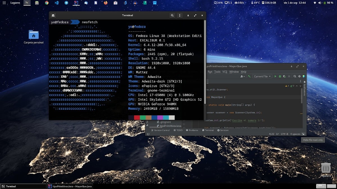Change the 4 spaces indent setting
The image size is (337, 189).
click(295, 134)
